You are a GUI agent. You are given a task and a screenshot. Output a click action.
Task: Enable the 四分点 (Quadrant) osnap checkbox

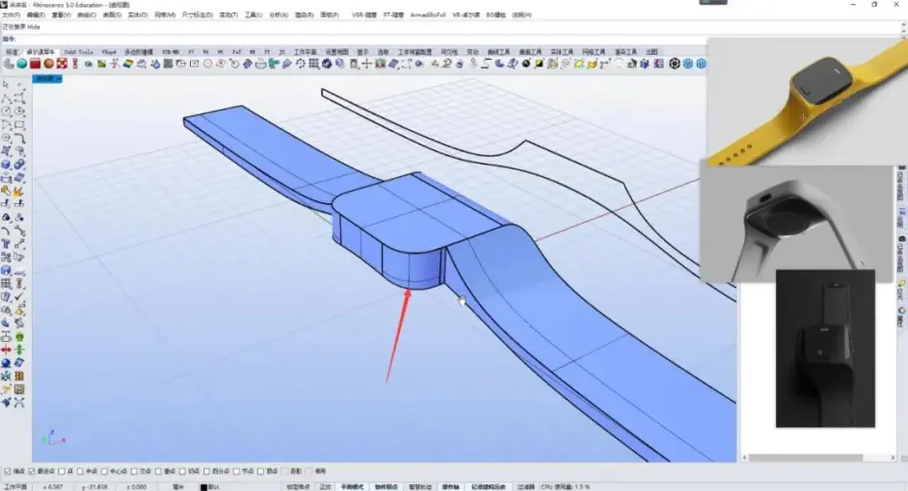pos(206,472)
